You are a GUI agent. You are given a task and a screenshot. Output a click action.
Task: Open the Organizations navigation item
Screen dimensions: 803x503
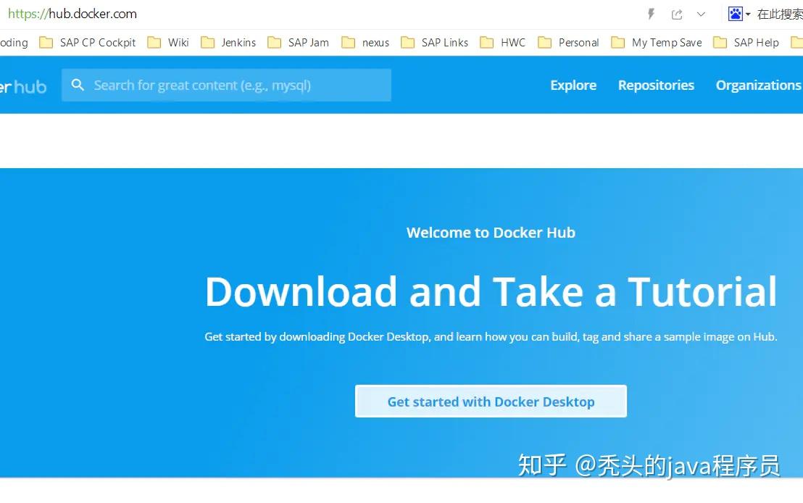758,86
